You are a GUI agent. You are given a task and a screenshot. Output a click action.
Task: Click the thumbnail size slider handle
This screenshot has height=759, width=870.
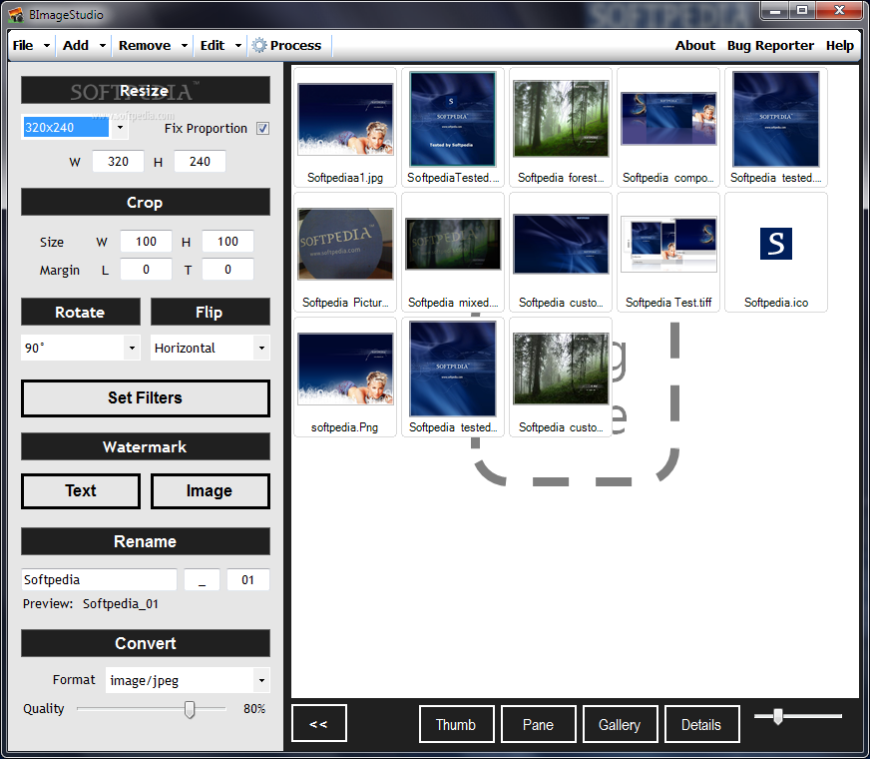[778, 716]
